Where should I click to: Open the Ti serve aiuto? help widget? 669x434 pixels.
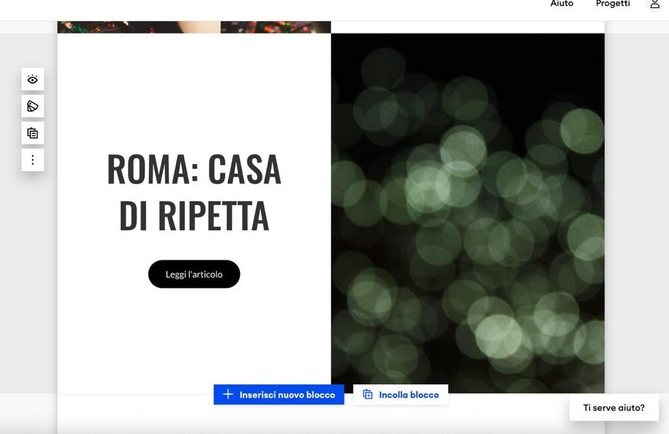[x=614, y=407]
